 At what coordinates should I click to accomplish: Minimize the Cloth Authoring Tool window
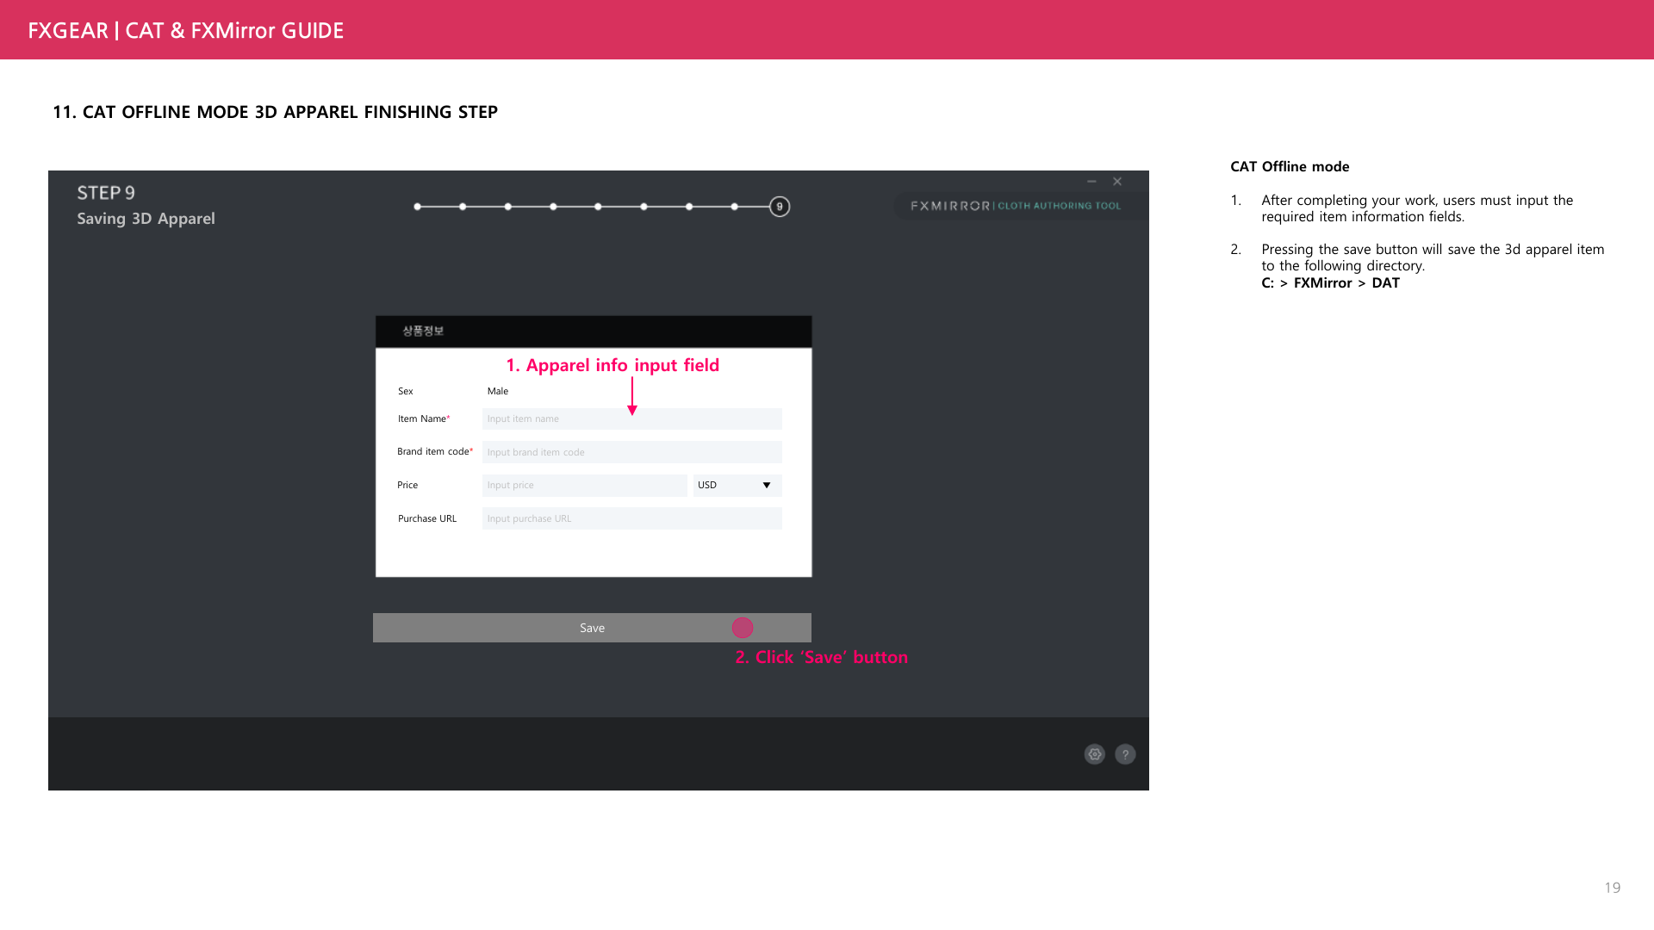(1091, 182)
